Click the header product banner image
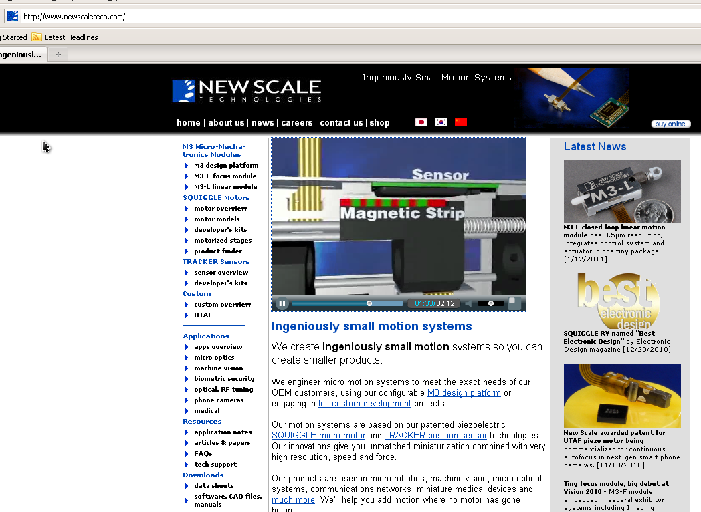This screenshot has width=701, height=512. 572,98
